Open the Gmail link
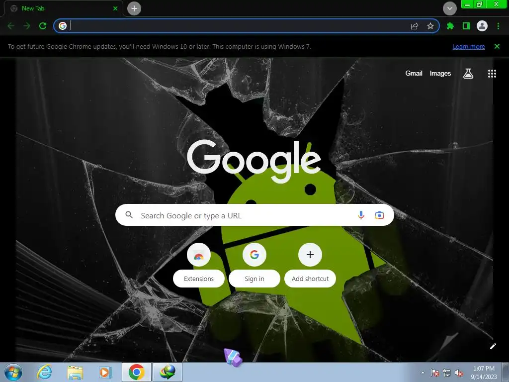 [414, 74]
